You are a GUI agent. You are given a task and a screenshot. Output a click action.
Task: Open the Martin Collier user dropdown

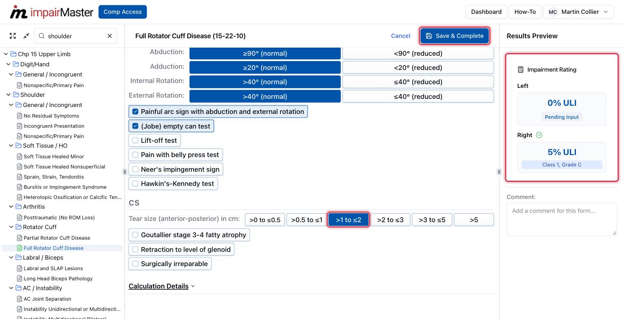click(x=578, y=12)
